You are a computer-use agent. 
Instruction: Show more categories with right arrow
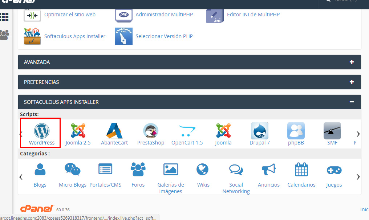[358, 177]
